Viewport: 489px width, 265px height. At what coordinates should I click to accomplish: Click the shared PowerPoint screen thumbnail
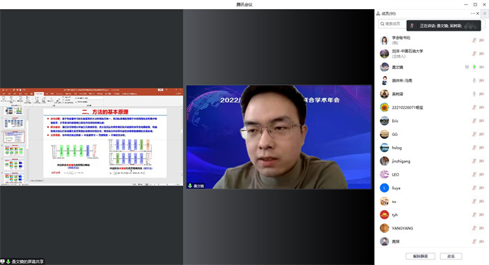[x=92, y=137]
